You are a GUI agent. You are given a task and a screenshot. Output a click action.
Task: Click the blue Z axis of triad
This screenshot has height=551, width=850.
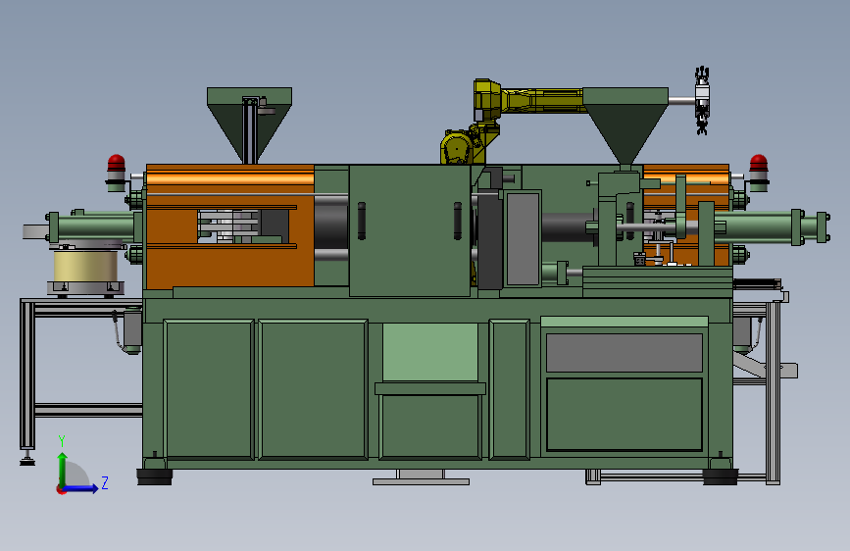click(80, 488)
